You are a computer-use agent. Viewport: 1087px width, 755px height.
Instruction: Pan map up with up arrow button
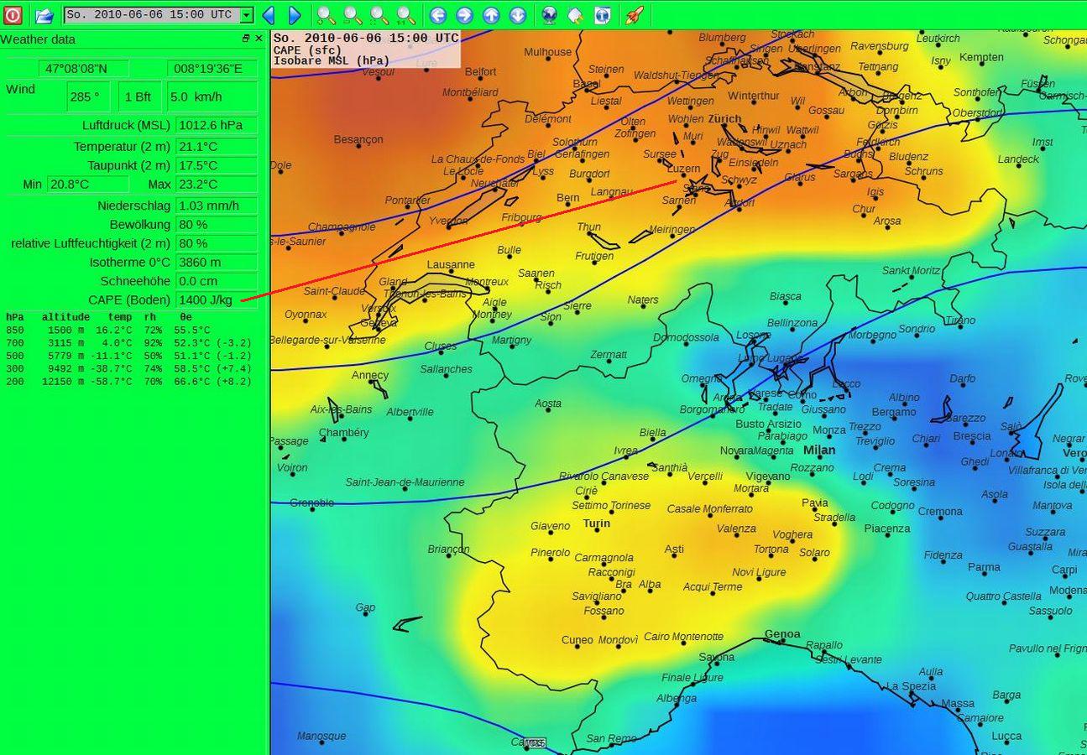[x=491, y=15]
